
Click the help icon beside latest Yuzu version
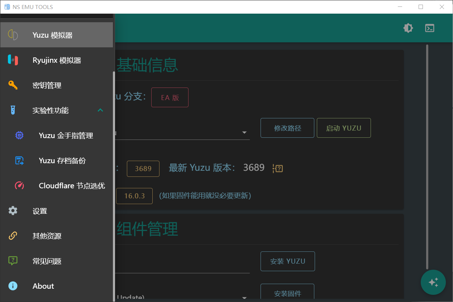(x=278, y=168)
